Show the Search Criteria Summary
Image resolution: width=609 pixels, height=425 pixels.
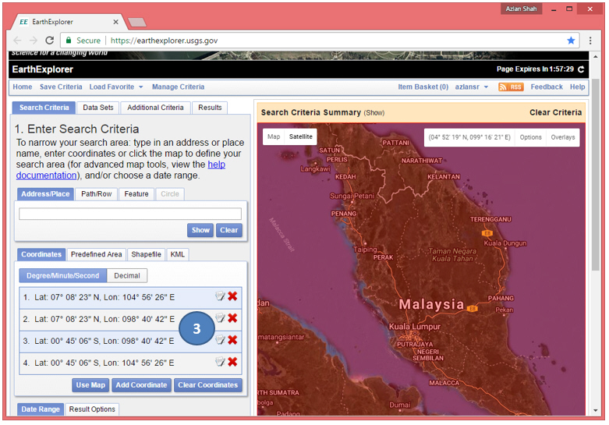point(374,113)
